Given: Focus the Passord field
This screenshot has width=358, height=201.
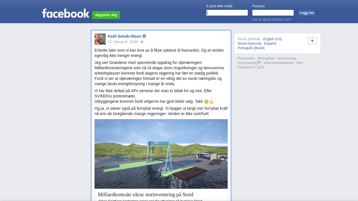Looking at the screenshot, I should [273, 13].
